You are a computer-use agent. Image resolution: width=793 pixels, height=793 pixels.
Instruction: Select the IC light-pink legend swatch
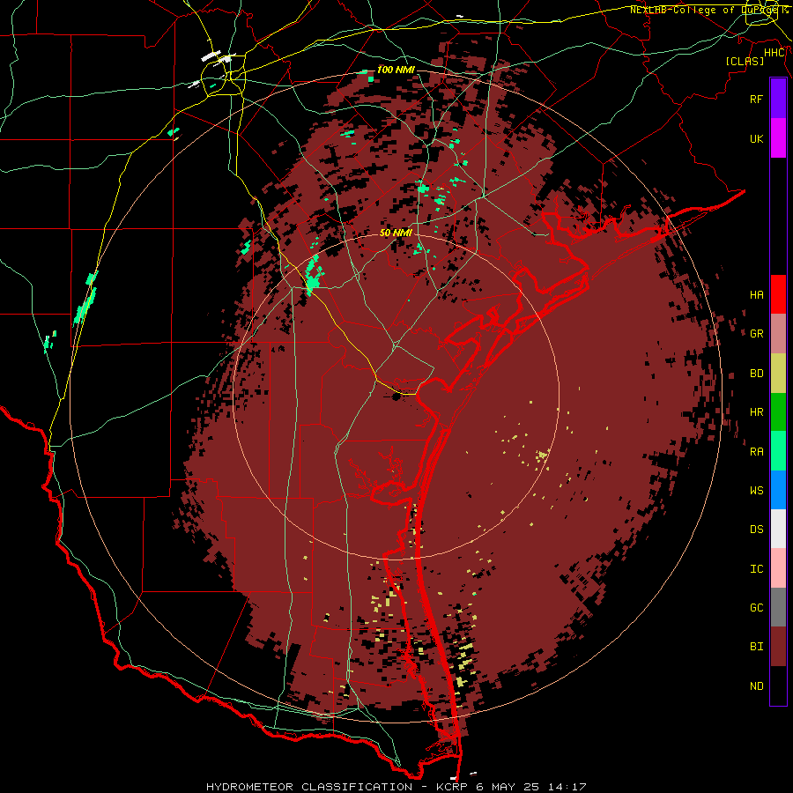[x=778, y=568]
